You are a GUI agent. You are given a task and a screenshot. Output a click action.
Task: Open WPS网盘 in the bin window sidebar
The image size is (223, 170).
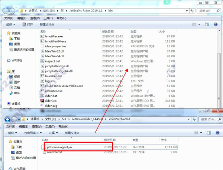point(14,60)
